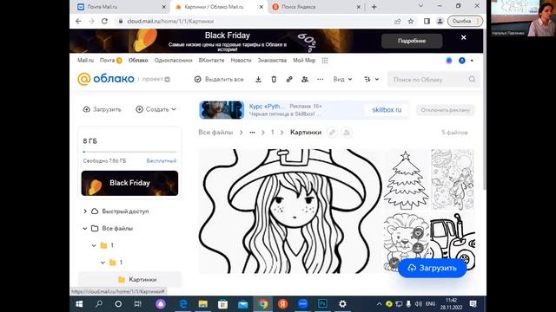Open Chrome from the taskbar
This screenshot has height=312, width=556.
click(262, 304)
